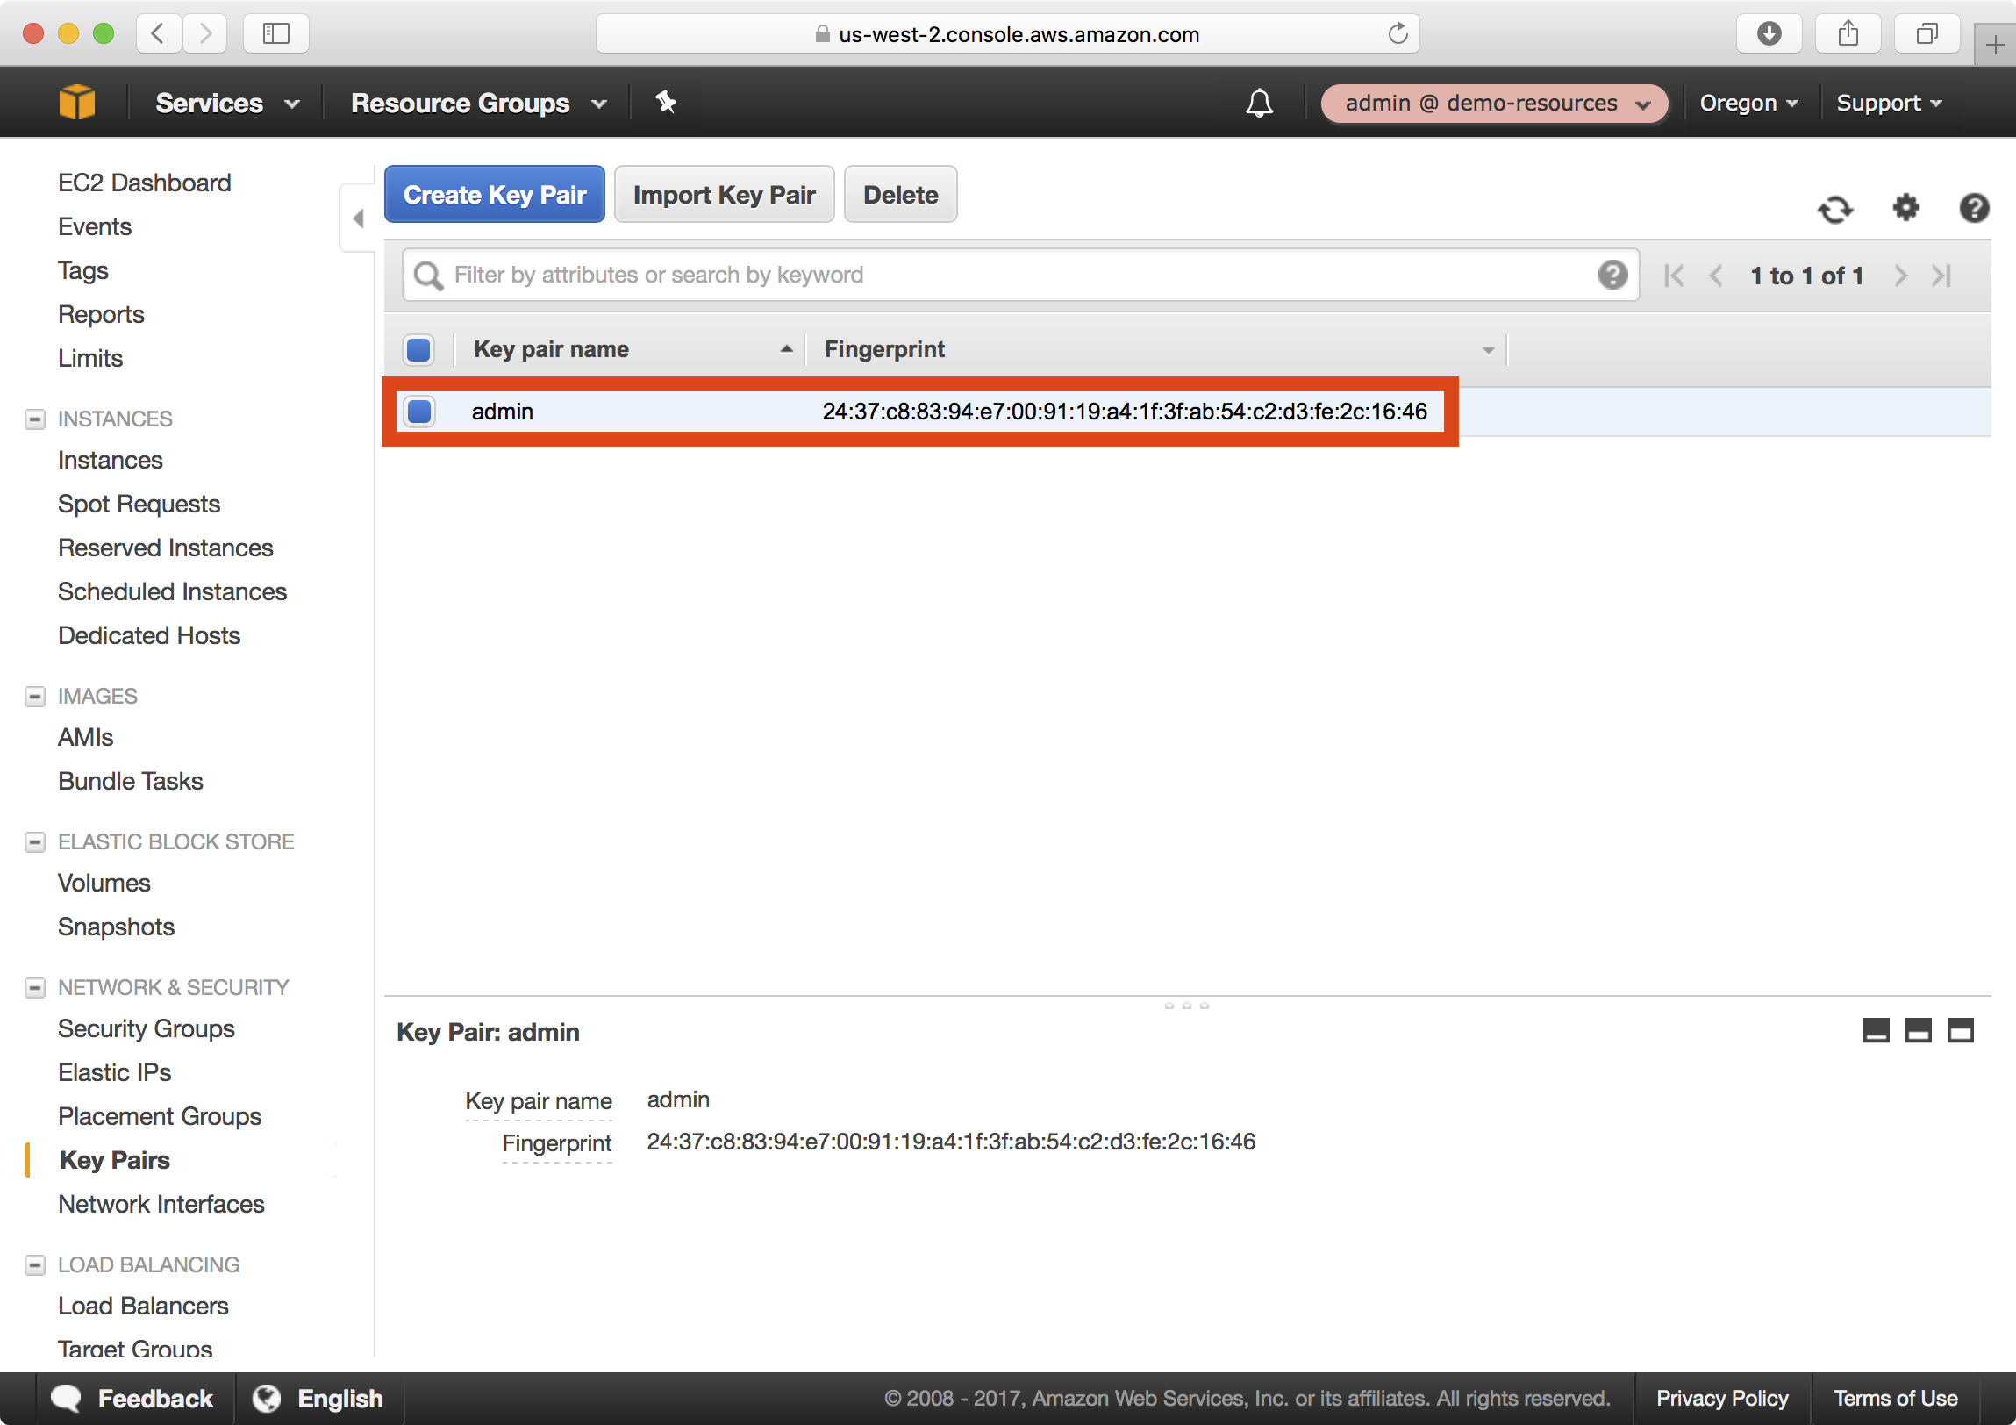This screenshot has width=2016, height=1425.
Task: Minimize the details panel to the bottom
Action: (x=1876, y=1030)
